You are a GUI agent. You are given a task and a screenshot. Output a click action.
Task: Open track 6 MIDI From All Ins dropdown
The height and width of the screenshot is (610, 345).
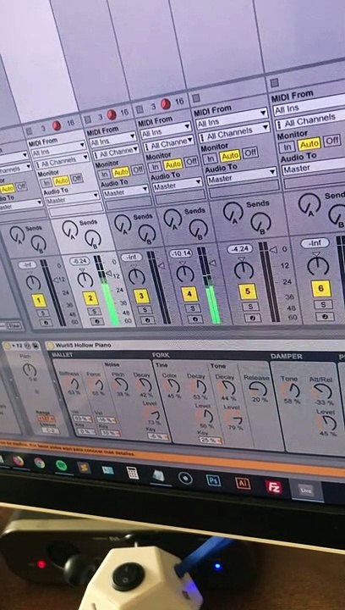click(309, 106)
